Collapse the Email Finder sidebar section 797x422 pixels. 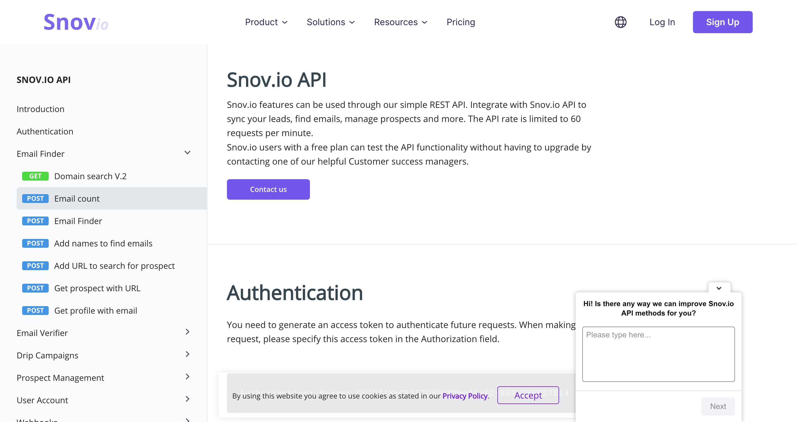188,153
